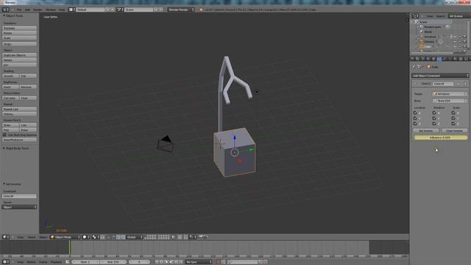471x265 pixels.
Task: Toggle Location X checkbox in constraint
Action: coord(415,113)
